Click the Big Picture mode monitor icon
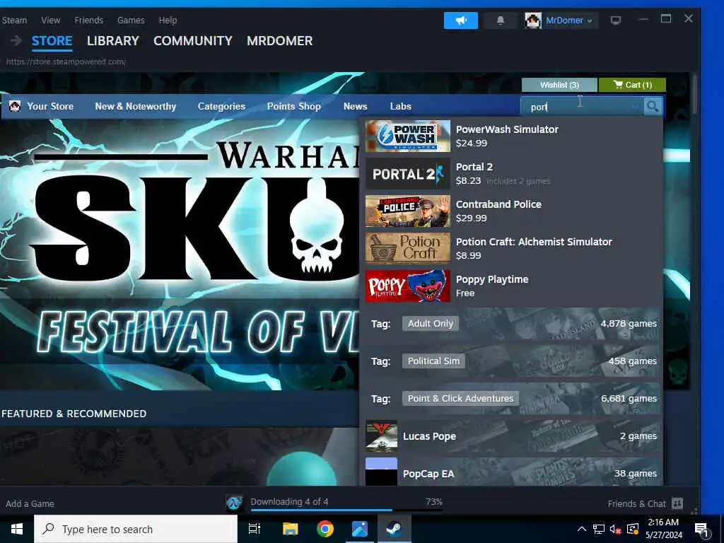The height and width of the screenshot is (543, 724). click(616, 21)
